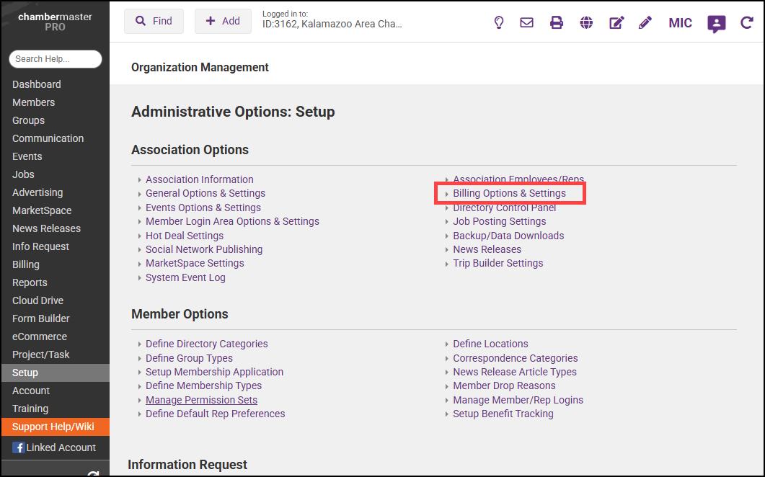765x477 pixels.
Task: Click the refresh arrow icon top right
Action: click(747, 23)
